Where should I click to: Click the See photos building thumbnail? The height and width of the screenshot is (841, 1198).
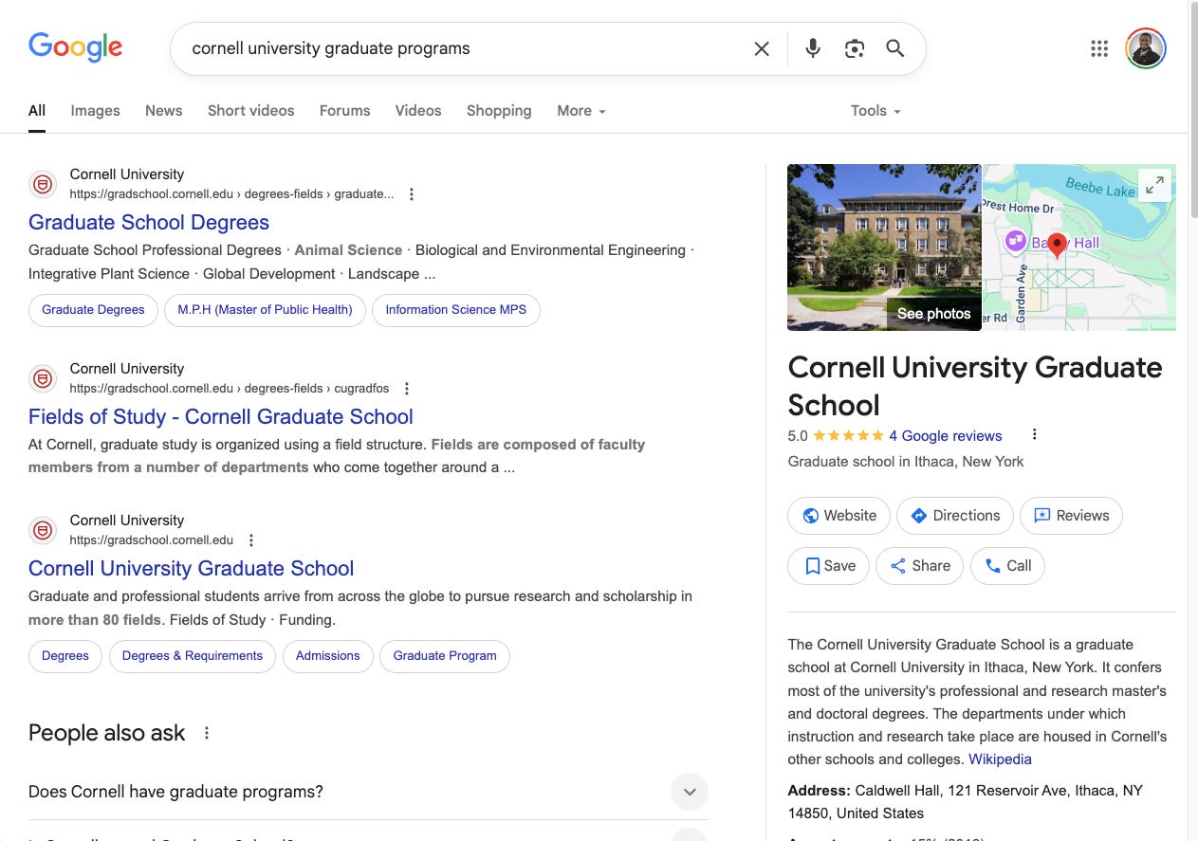coord(884,247)
